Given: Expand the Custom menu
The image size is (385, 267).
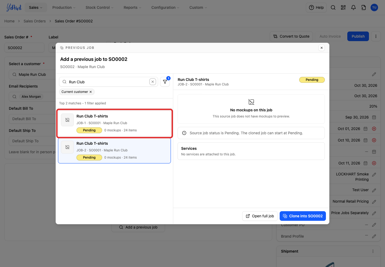Looking at the screenshot, I should 198,7.
